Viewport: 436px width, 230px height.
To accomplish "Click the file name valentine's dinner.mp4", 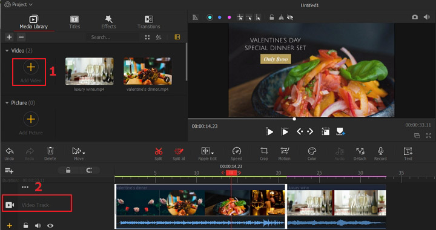I will 147,89.
